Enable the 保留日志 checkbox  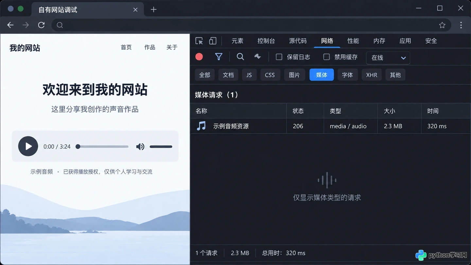click(x=279, y=57)
